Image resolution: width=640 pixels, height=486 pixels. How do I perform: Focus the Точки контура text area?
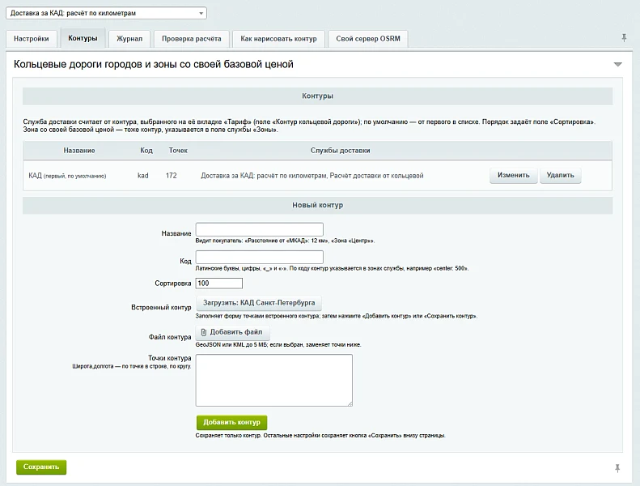tap(273, 380)
